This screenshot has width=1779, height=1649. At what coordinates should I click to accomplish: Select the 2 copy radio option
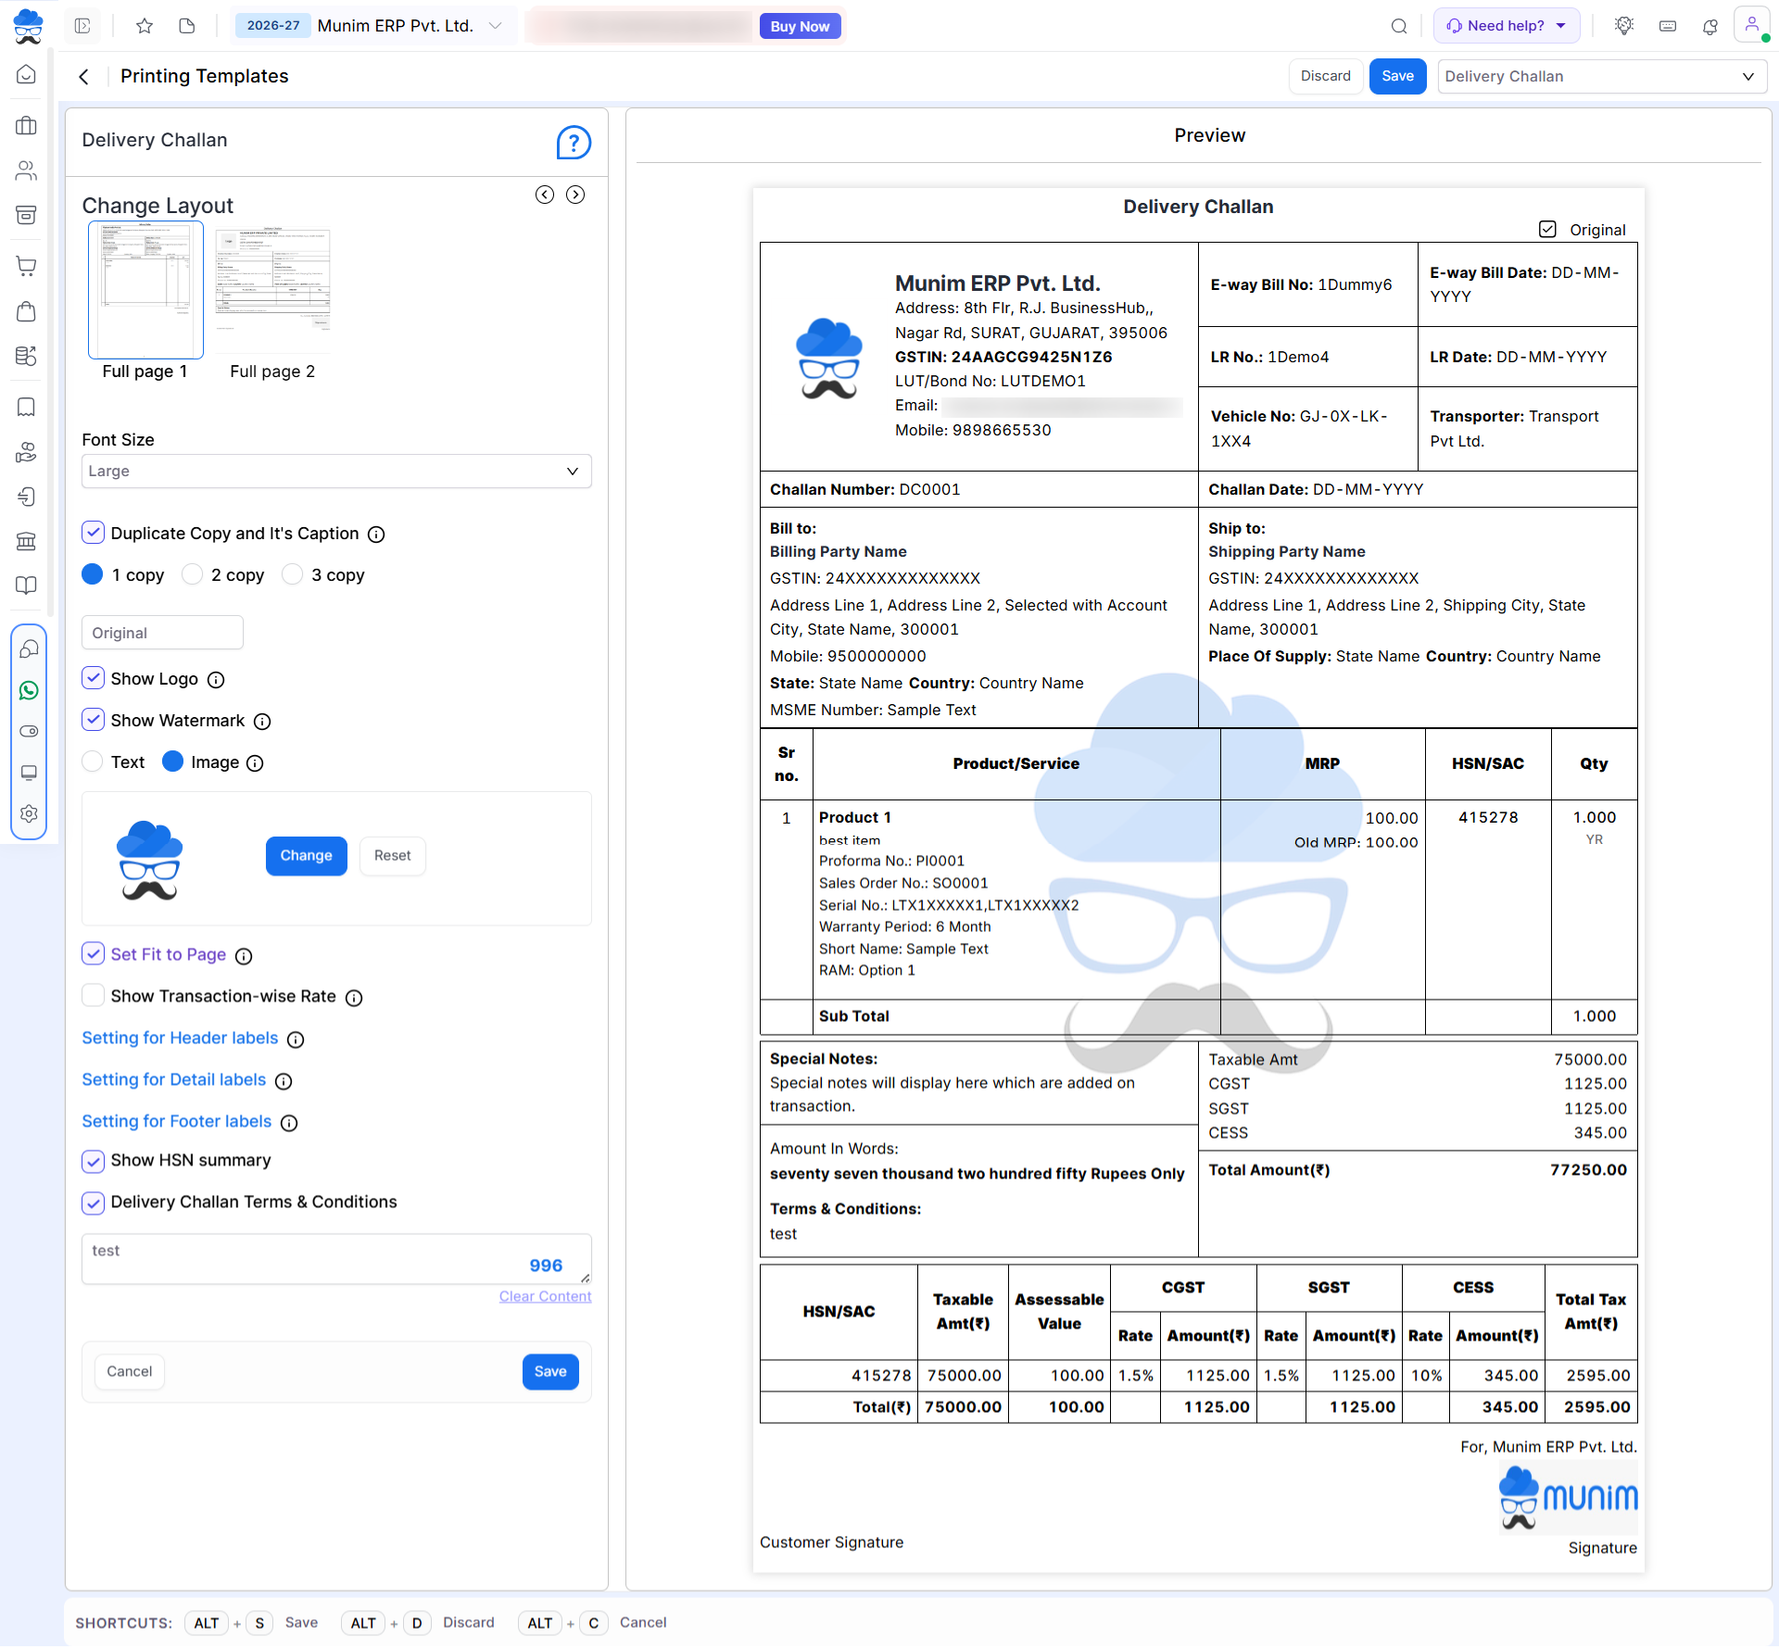192,574
